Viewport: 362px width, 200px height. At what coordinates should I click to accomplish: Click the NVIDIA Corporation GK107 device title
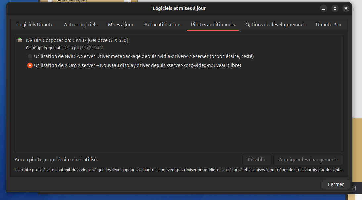tap(77, 40)
